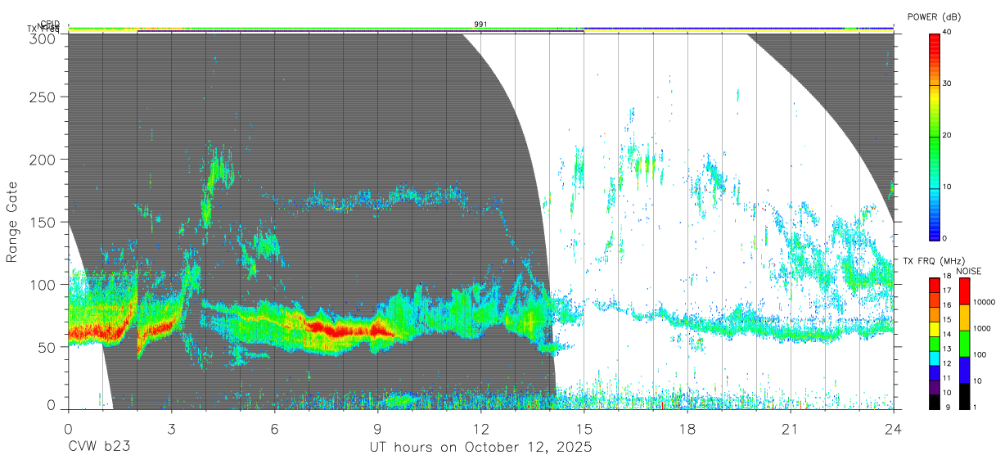
Task: Click the 3 UT hour tick label
Action: tap(171, 429)
